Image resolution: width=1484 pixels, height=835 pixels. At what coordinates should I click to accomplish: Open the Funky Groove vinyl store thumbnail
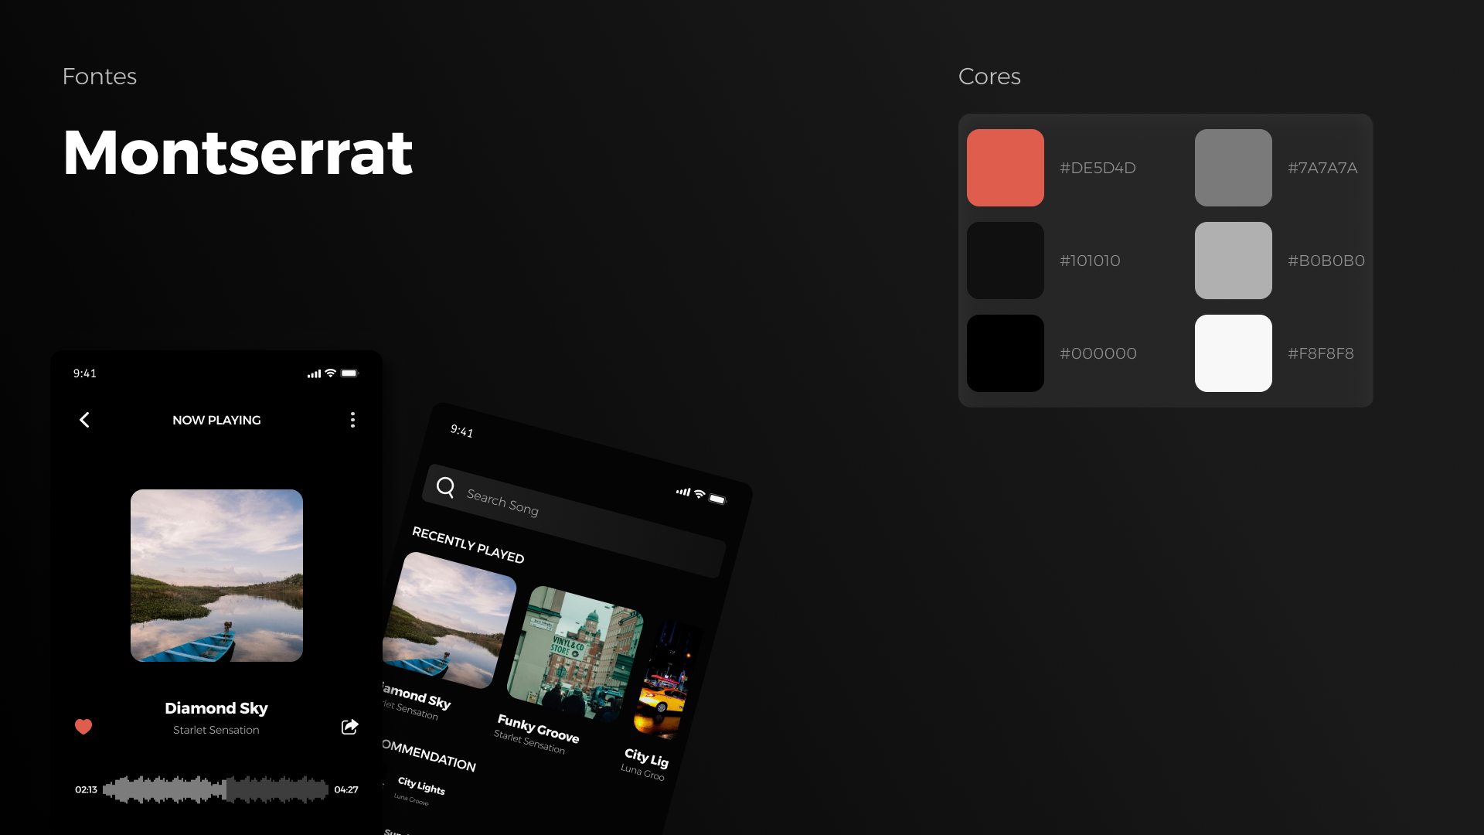pos(576,653)
